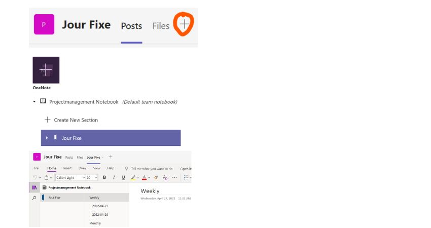
Task: Open the Paste options chevron
Action: (51, 178)
